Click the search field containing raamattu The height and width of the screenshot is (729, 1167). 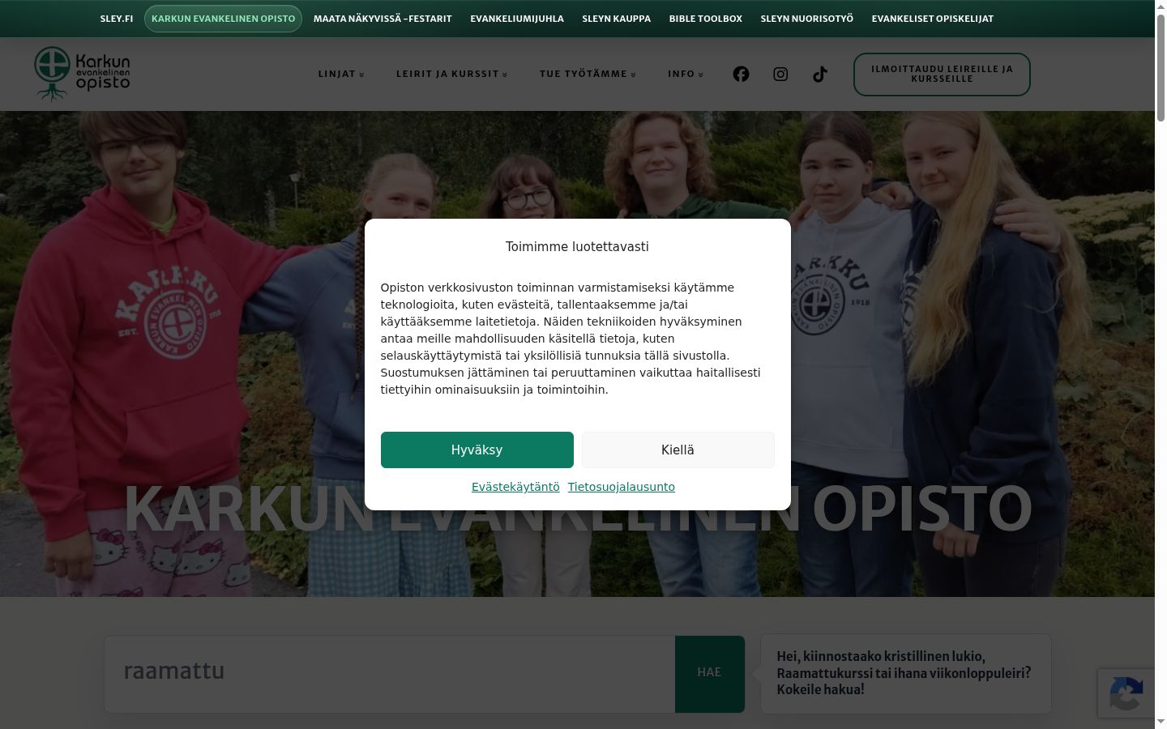390,674
